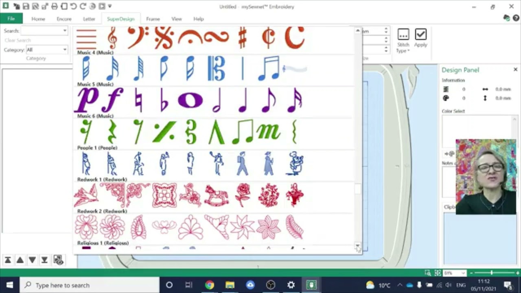
Task: Open Task View on taskbar
Action: click(188, 285)
